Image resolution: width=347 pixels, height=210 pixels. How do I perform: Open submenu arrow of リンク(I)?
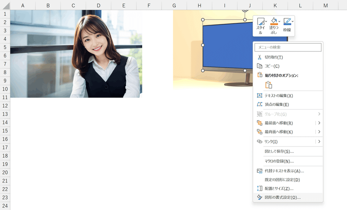pos(319,142)
